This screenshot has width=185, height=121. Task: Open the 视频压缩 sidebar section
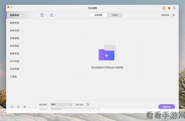(14, 31)
